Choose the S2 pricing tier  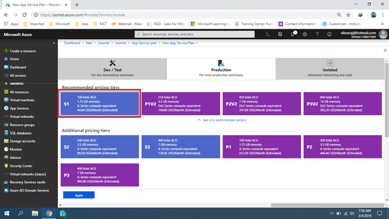[x=100, y=147]
